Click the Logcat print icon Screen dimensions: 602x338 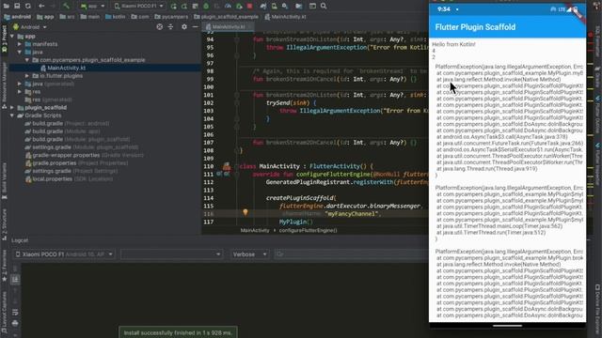point(15,323)
